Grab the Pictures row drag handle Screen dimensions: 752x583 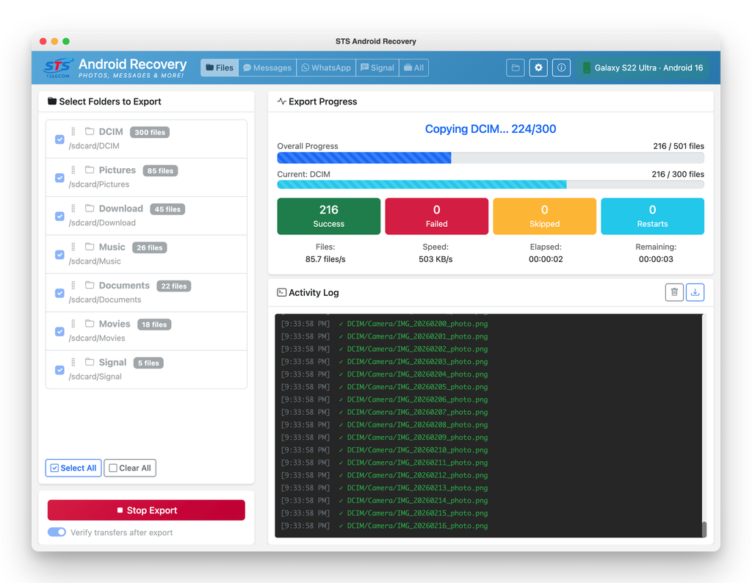(x=73, y=170)
